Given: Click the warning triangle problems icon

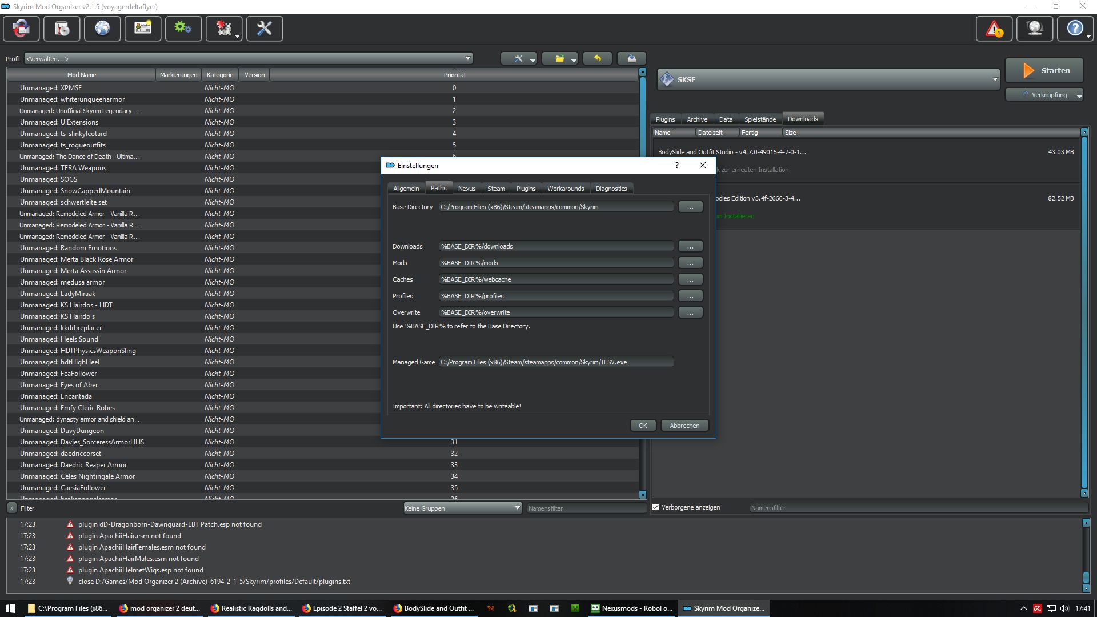Looking at the screenshot, I should [x=994, y=29].
